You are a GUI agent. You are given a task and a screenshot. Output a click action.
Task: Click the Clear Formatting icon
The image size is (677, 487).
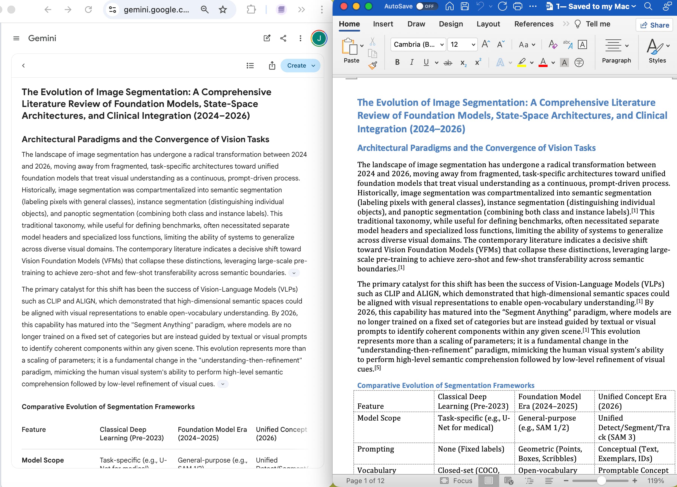[553, 44]
